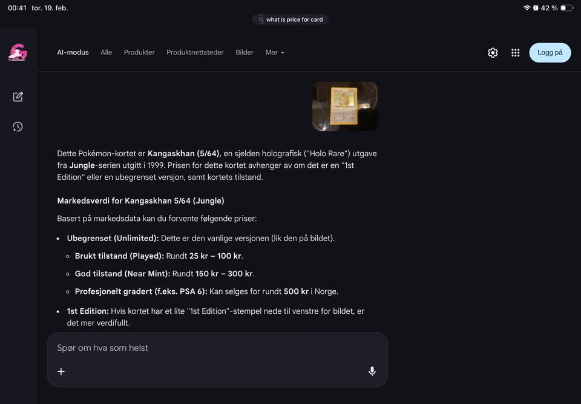Tap the magnifier icon in the address pill

[260, 20]
